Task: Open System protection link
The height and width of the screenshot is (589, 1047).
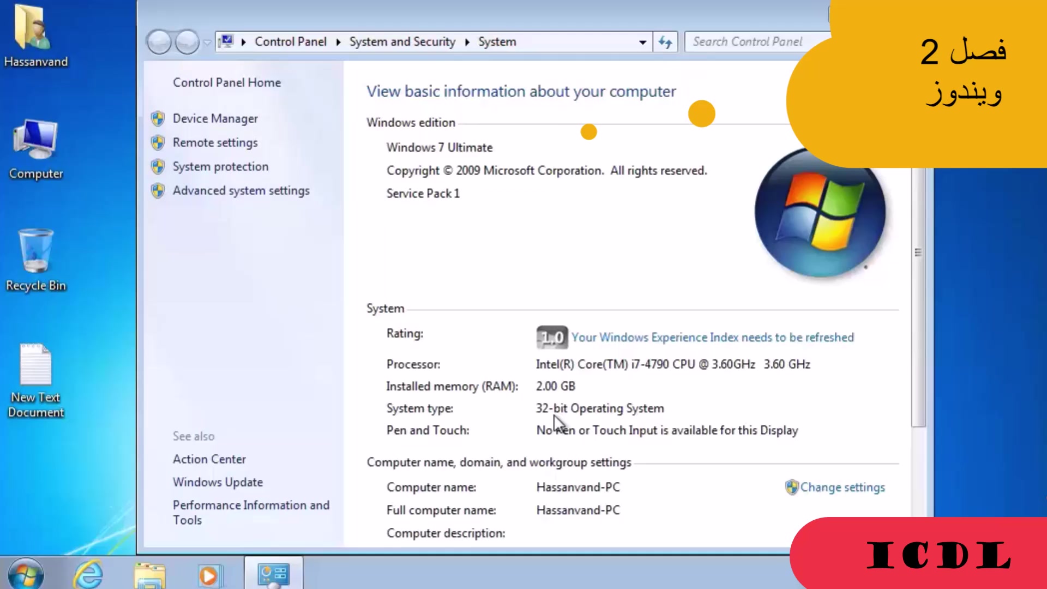Action: pos(220,166)
